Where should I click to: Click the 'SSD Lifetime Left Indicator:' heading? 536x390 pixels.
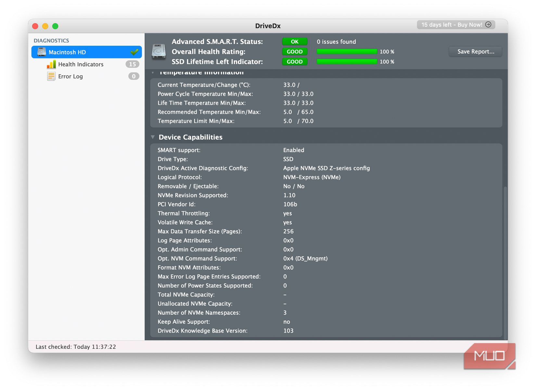[x=217, y=62]
